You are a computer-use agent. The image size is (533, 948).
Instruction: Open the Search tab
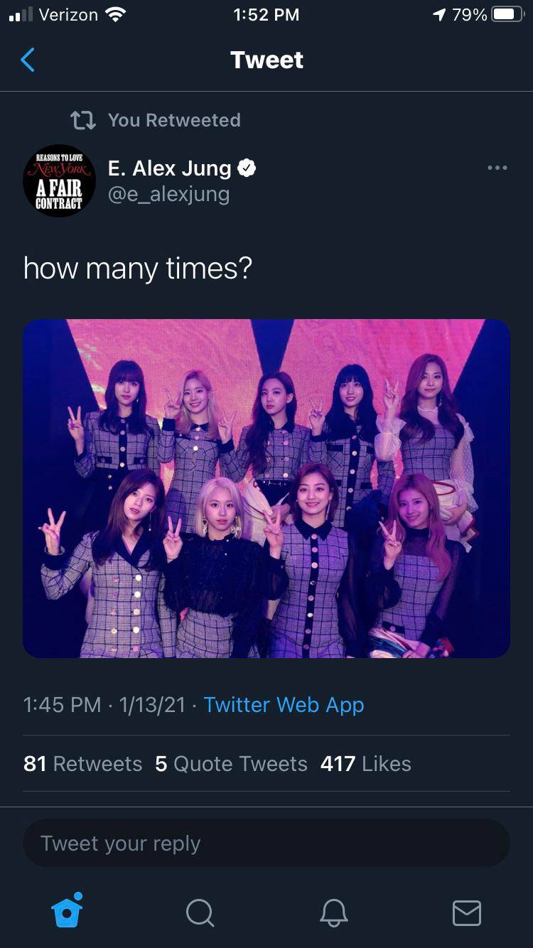click(200, 912)
